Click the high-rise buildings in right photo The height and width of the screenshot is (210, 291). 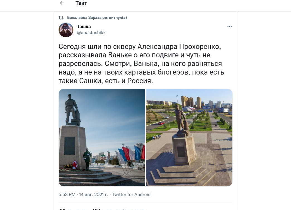[191, 102]
